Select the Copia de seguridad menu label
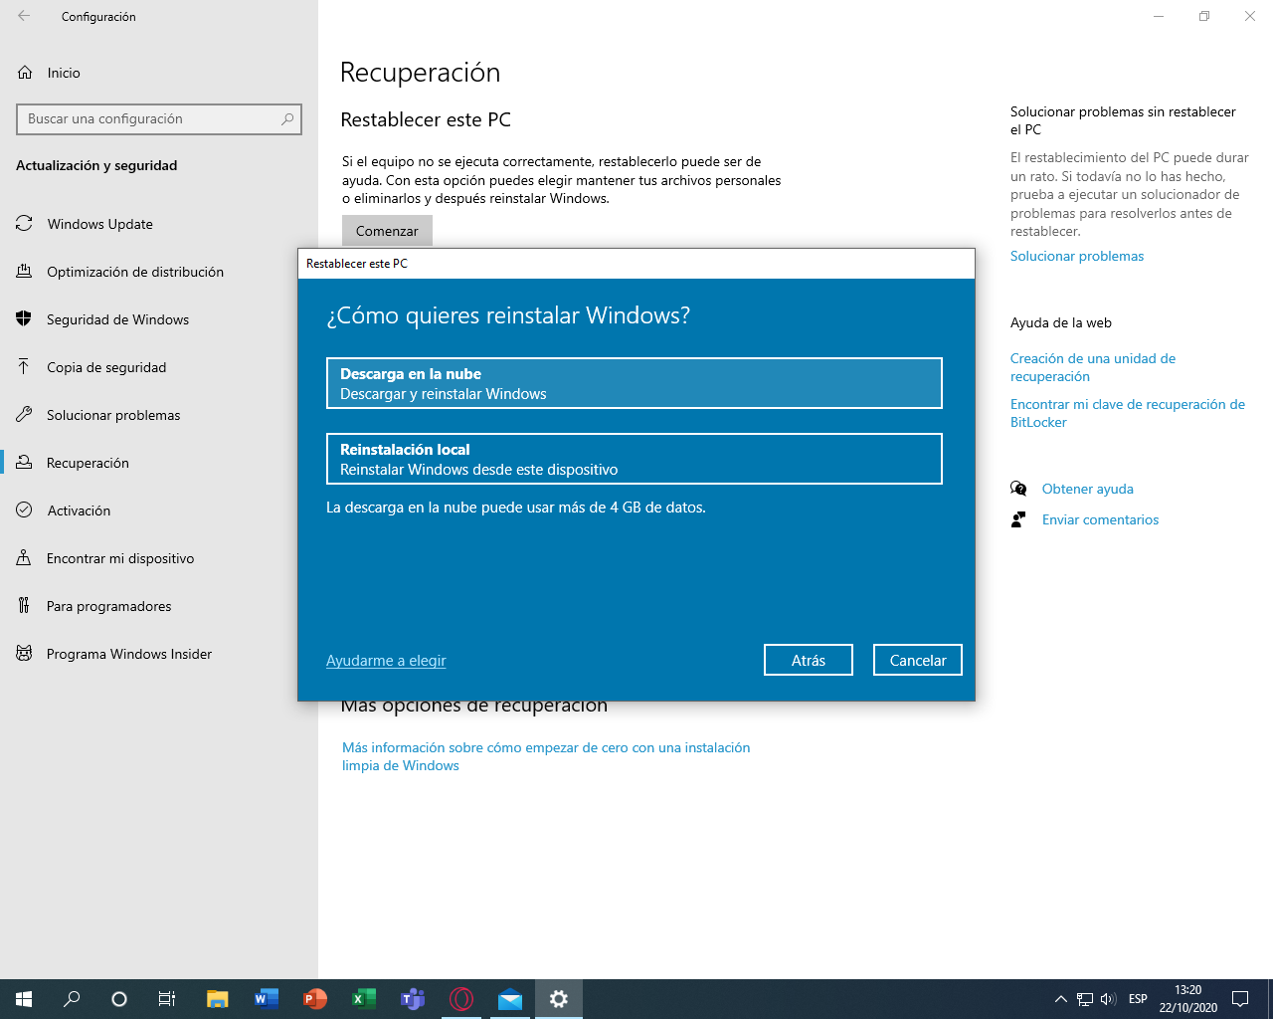This screenshot has height=1019, width=1273. click(106, 367)
